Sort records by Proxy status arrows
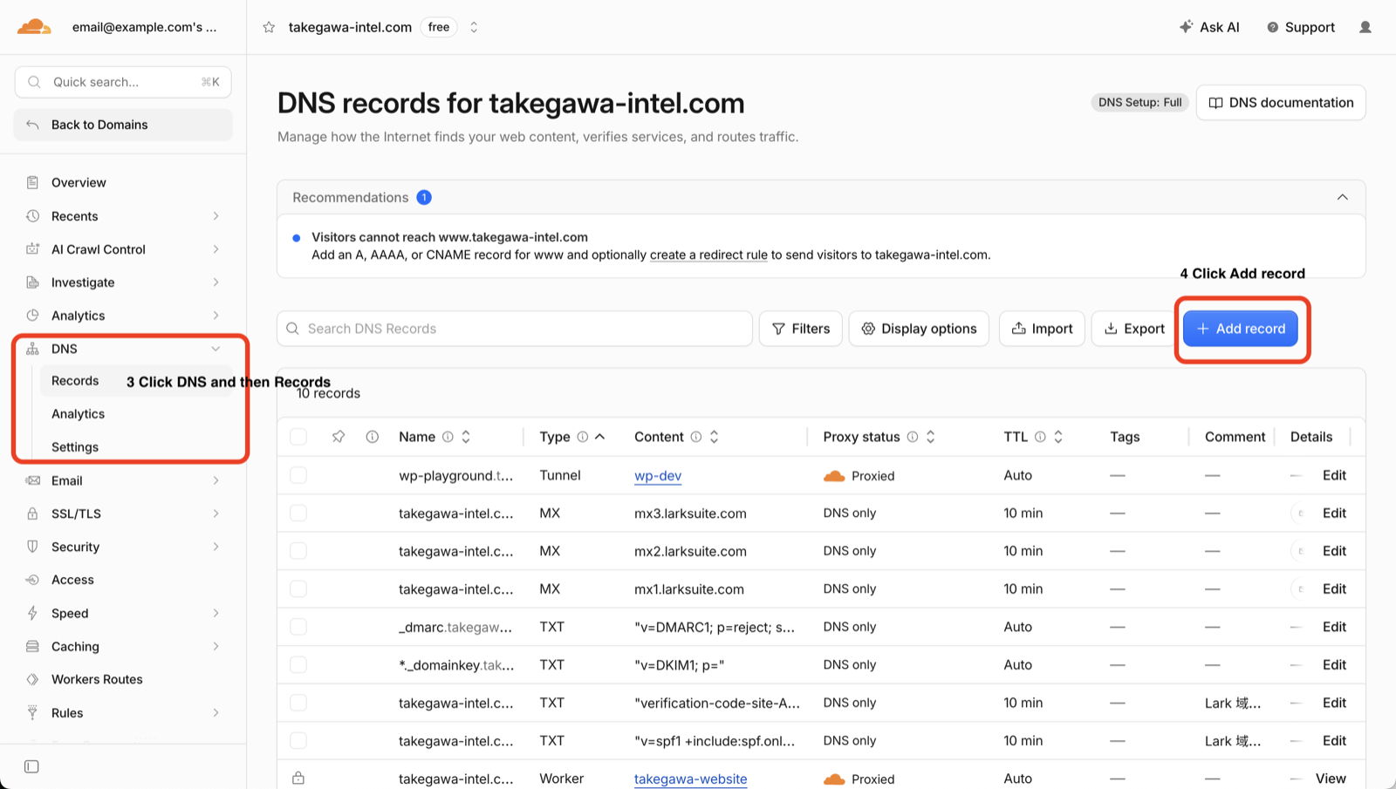1396x789 pixels. click(930, 437)
